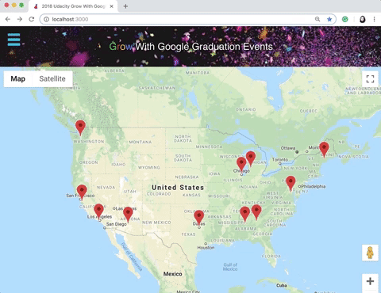Click the 'United States' map label
381x293 pixels.
(x=178, y=188)
